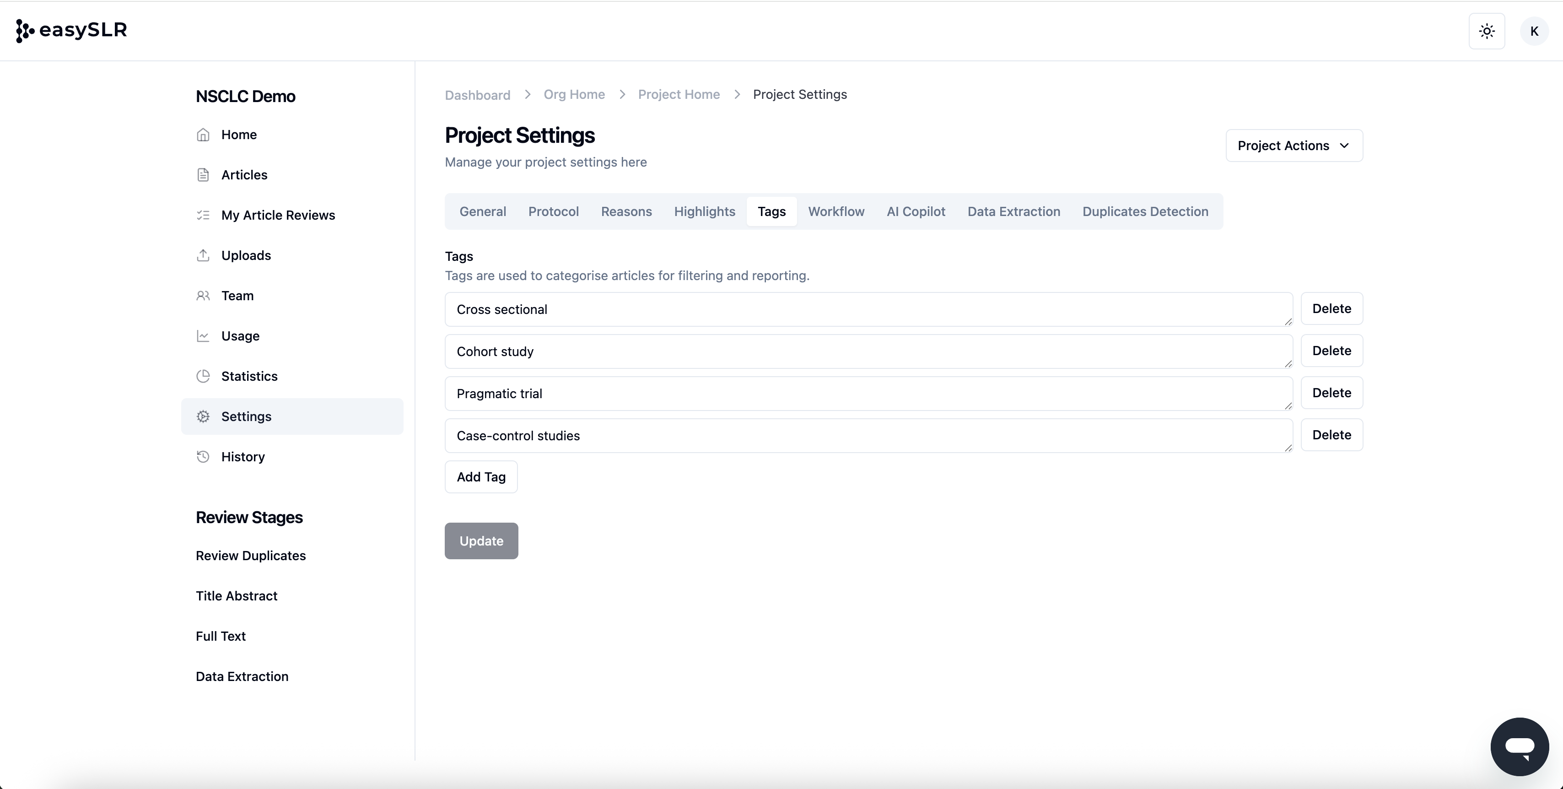Click the Home house icon in sidebar
The width and height of the screenshot is (1563, 789).
tap(203, 135)
